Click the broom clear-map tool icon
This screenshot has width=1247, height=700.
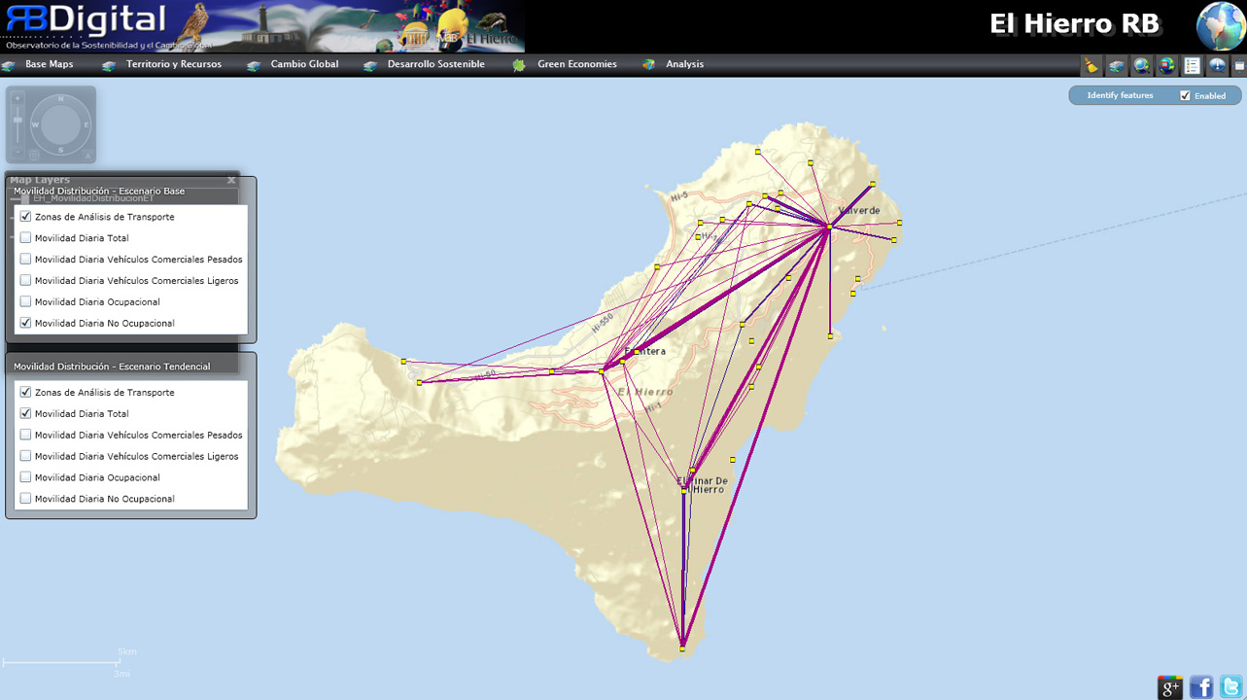[1091, 66]
